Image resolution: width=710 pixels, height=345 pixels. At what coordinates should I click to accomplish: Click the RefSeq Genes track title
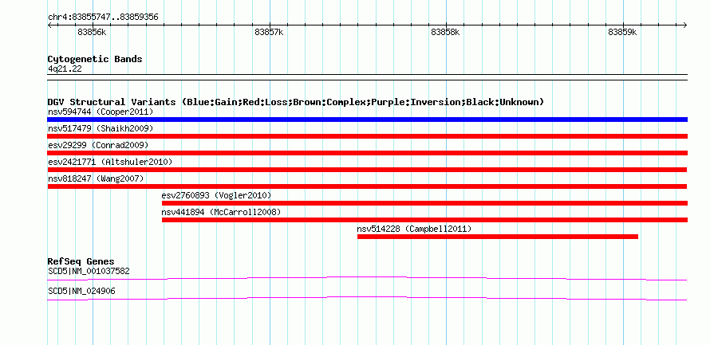81,261
